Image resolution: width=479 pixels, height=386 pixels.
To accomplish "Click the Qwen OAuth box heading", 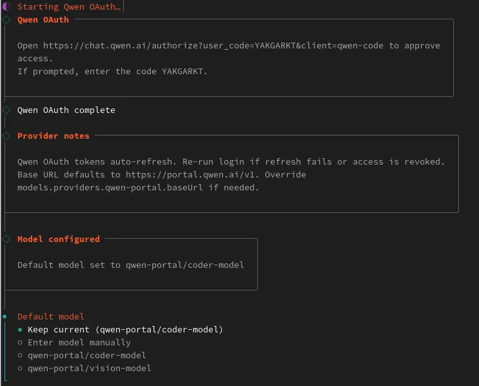I will [x=43, y=20].
